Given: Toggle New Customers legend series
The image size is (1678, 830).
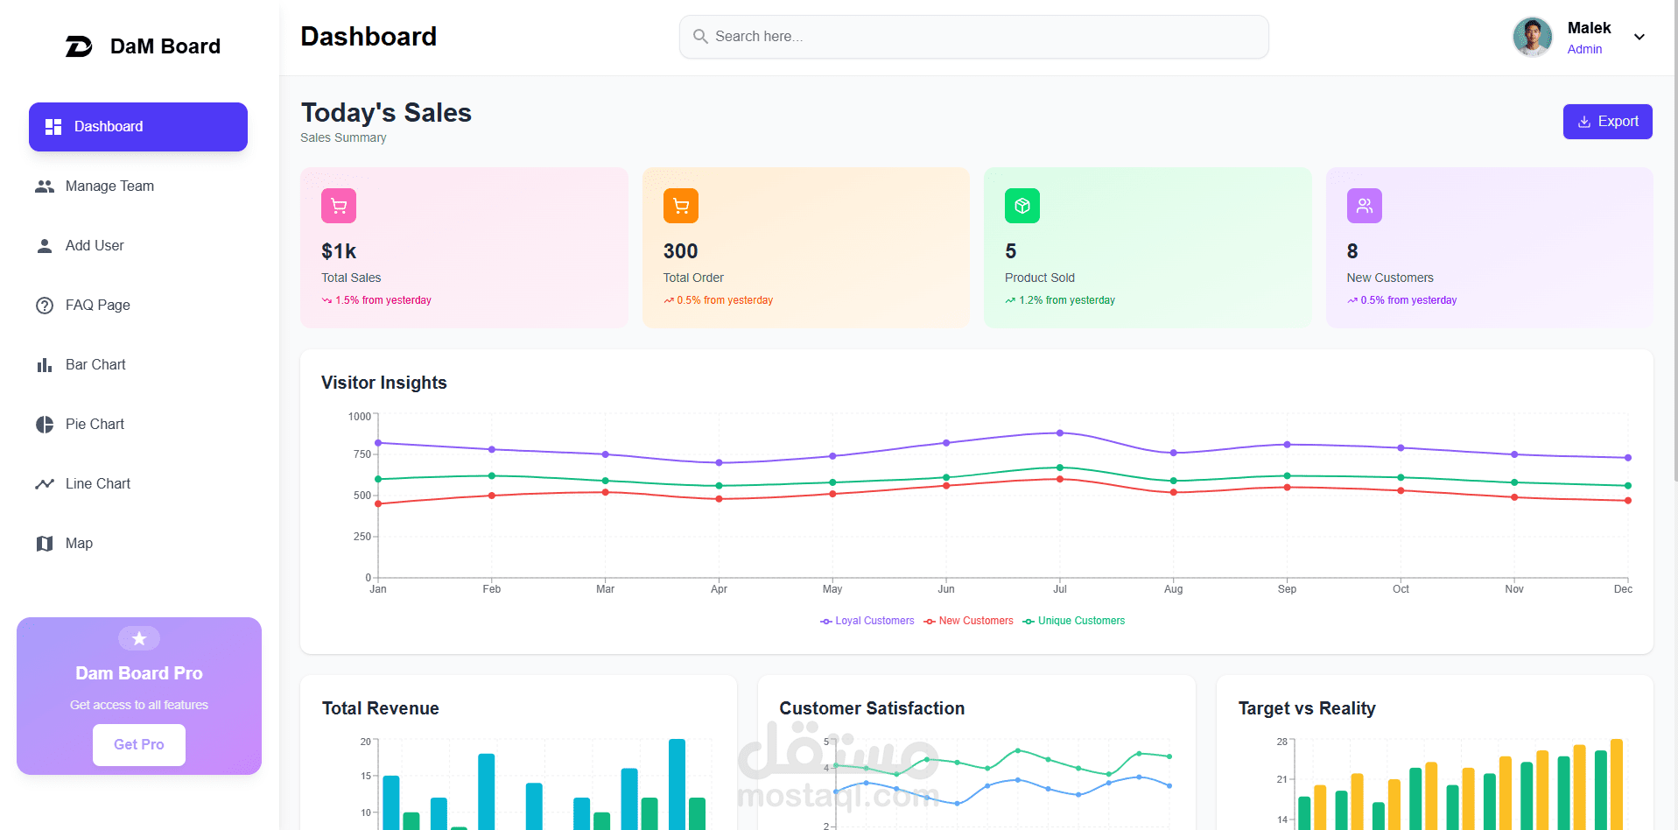Looking at the screenshot, I should click(x=968, y=621).
